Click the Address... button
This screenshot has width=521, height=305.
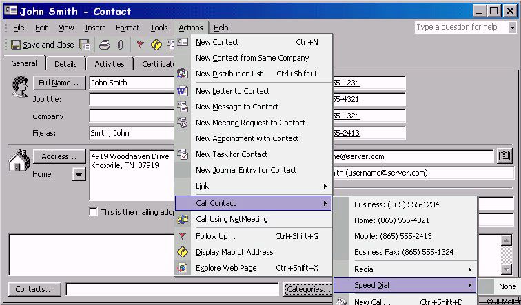[59, 156]
